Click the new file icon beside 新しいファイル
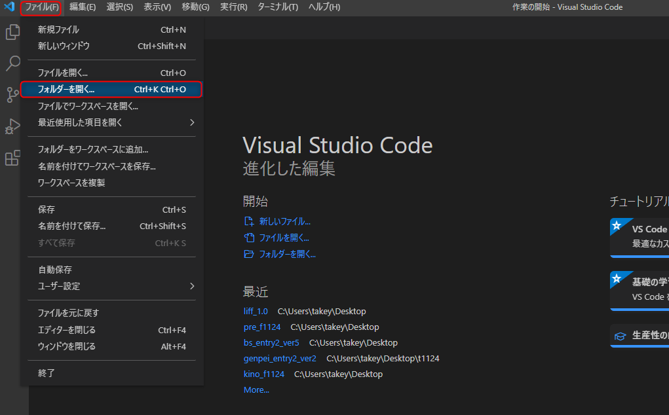The height and width of the screenshot is (415, 669). [249, 221]
